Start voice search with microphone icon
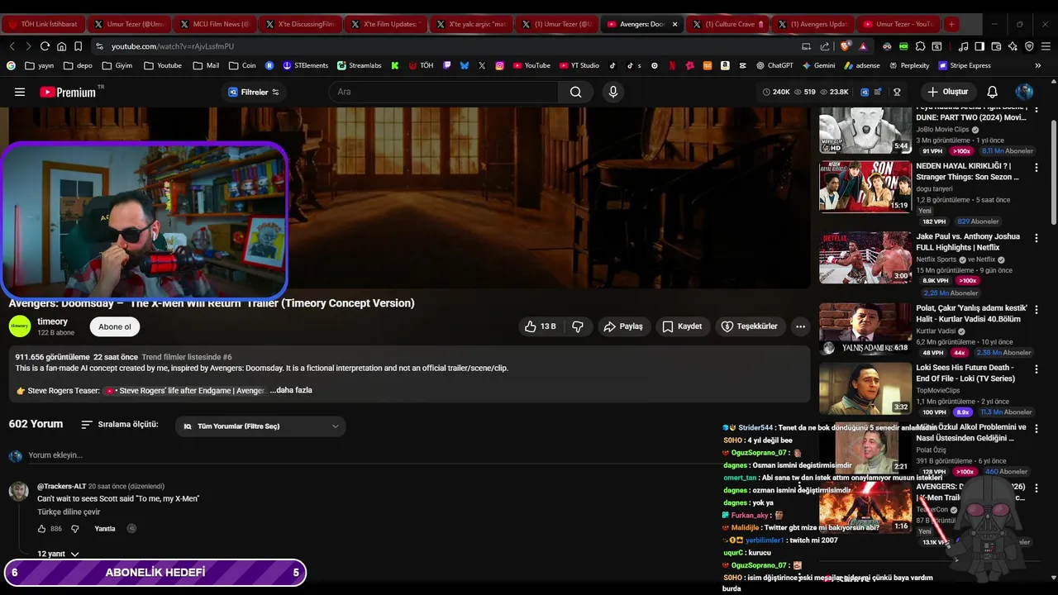The image size is (1058, 595). pos(613,92)
